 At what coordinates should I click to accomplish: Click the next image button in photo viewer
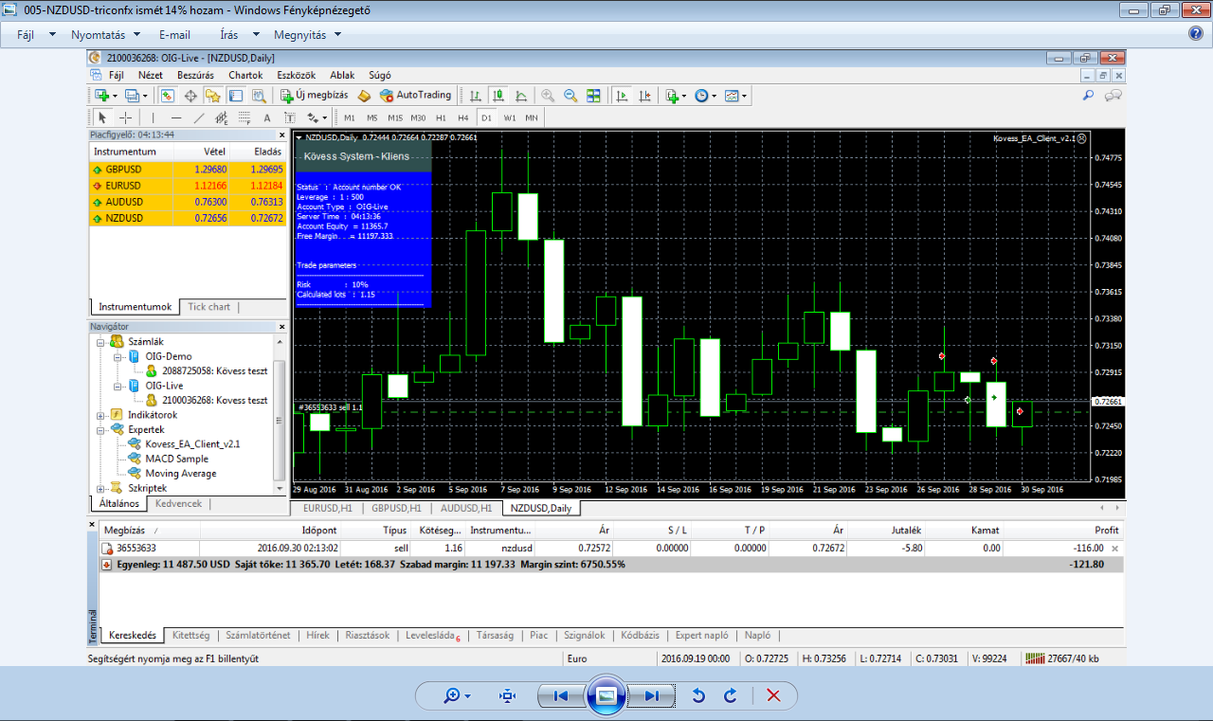click(651, 695)
